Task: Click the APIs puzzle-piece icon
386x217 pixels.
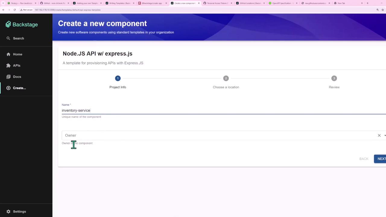Action: 8,65
